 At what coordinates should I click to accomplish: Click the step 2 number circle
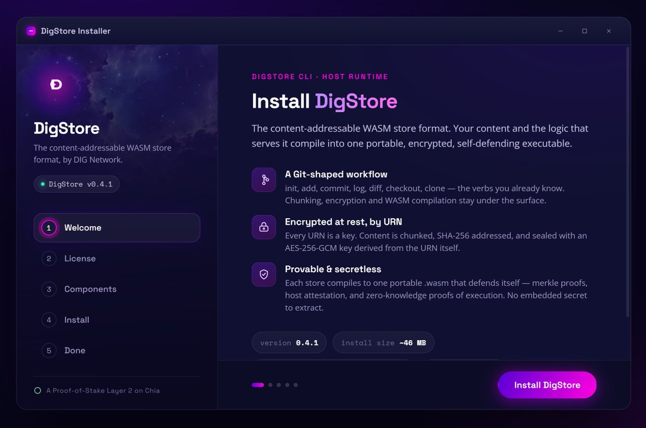49,259
